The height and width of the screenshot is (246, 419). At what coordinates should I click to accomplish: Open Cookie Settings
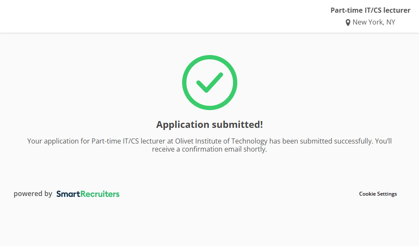378,194
